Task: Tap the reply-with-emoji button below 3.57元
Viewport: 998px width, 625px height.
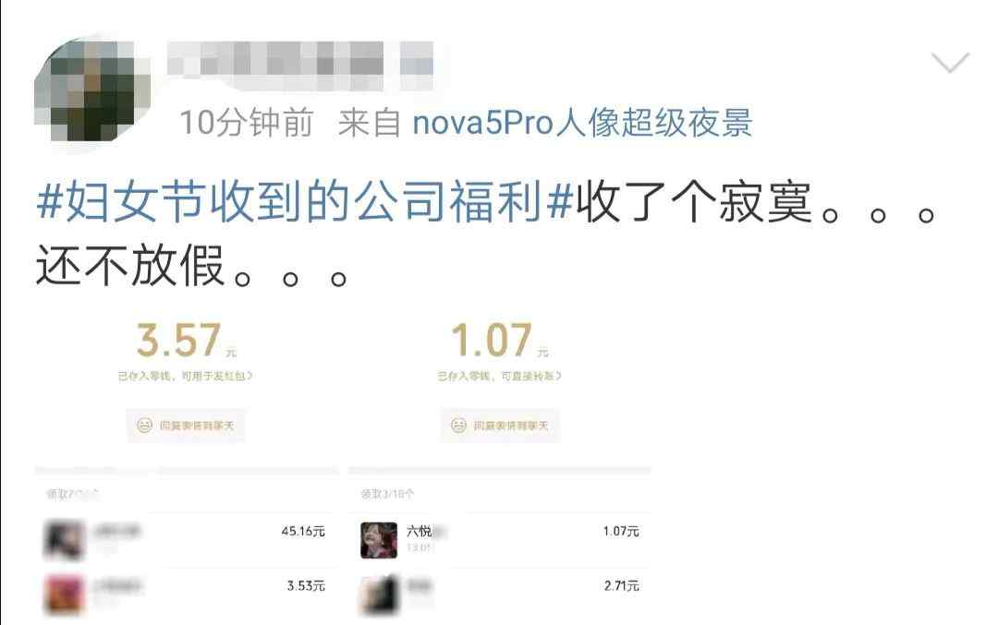Action: point(186,426)
